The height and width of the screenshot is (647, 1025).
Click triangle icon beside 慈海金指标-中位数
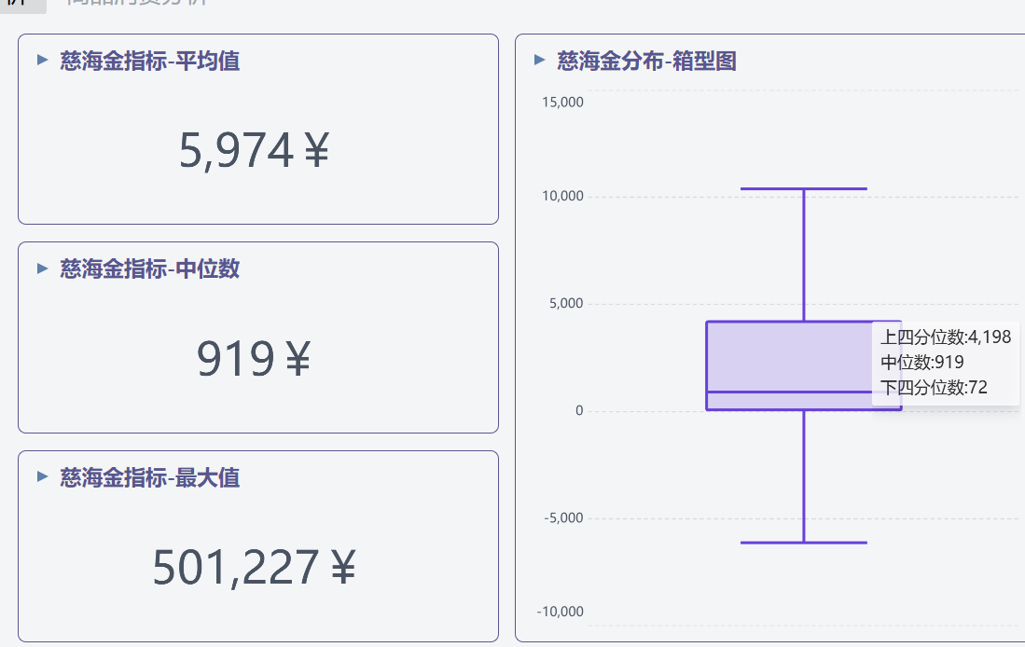coord(42,268)
